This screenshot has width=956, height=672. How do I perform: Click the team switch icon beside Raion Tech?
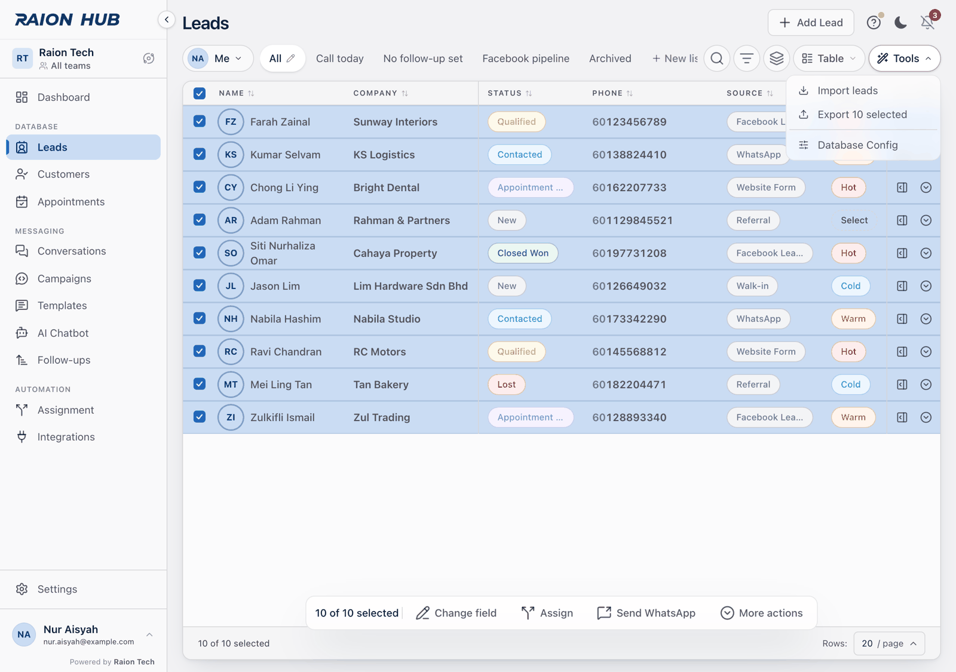[x=149, y=59]
